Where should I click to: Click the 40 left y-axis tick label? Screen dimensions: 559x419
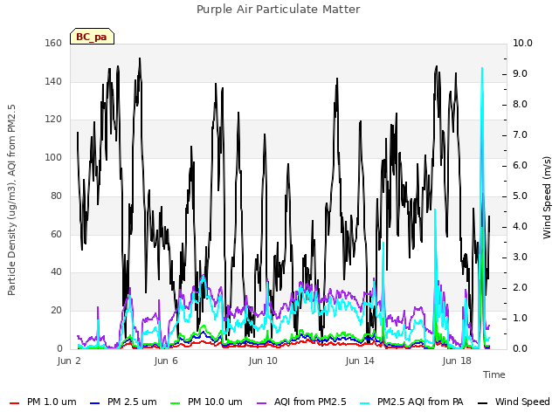point(56,271)
